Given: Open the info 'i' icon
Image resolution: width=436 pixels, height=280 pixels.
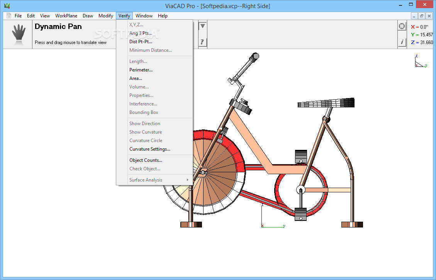Looking at the screenshot, I should [402, 42].
